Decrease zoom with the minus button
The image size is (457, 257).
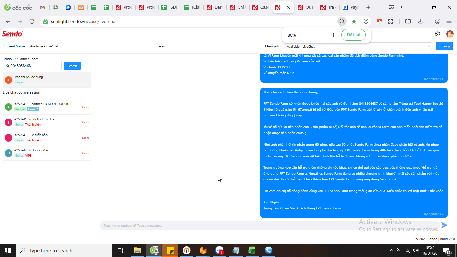323,35
